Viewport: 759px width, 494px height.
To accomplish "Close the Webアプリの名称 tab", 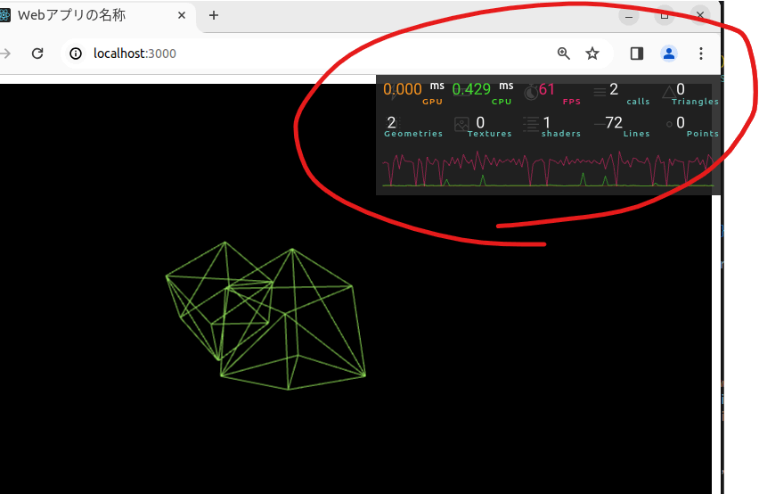I will tap(182, 15).
